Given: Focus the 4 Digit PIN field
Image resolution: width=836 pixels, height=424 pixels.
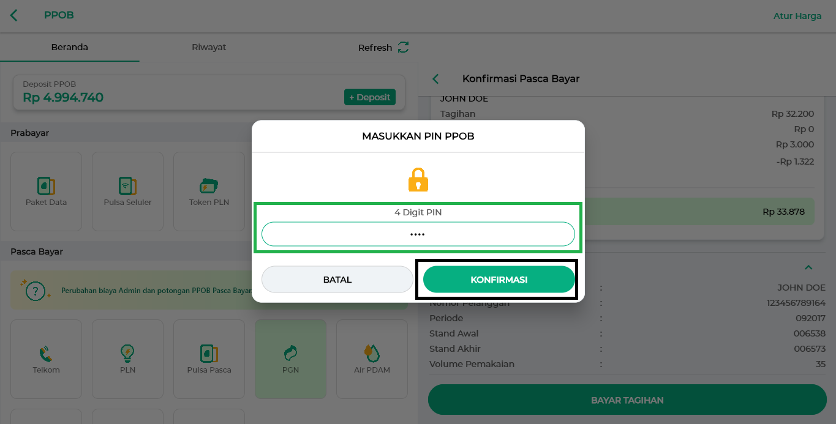Looking at the screenshot, I should [418, 234].
